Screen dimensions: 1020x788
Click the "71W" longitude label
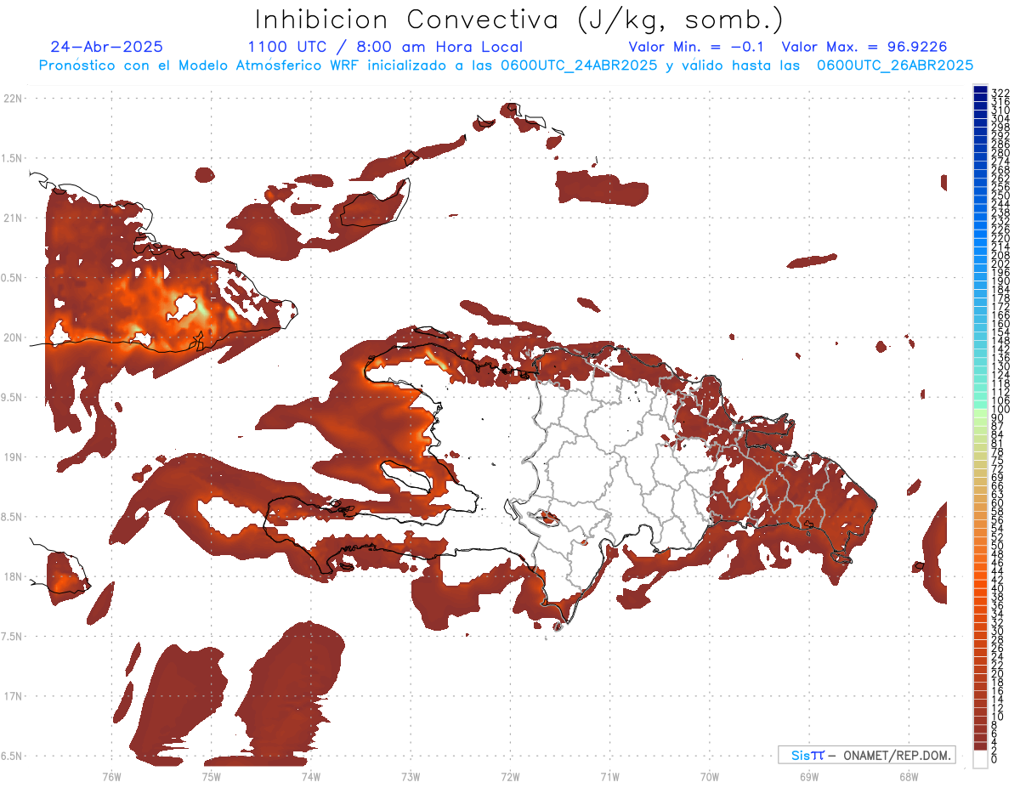pyautogui.click(x=609, y=777)
